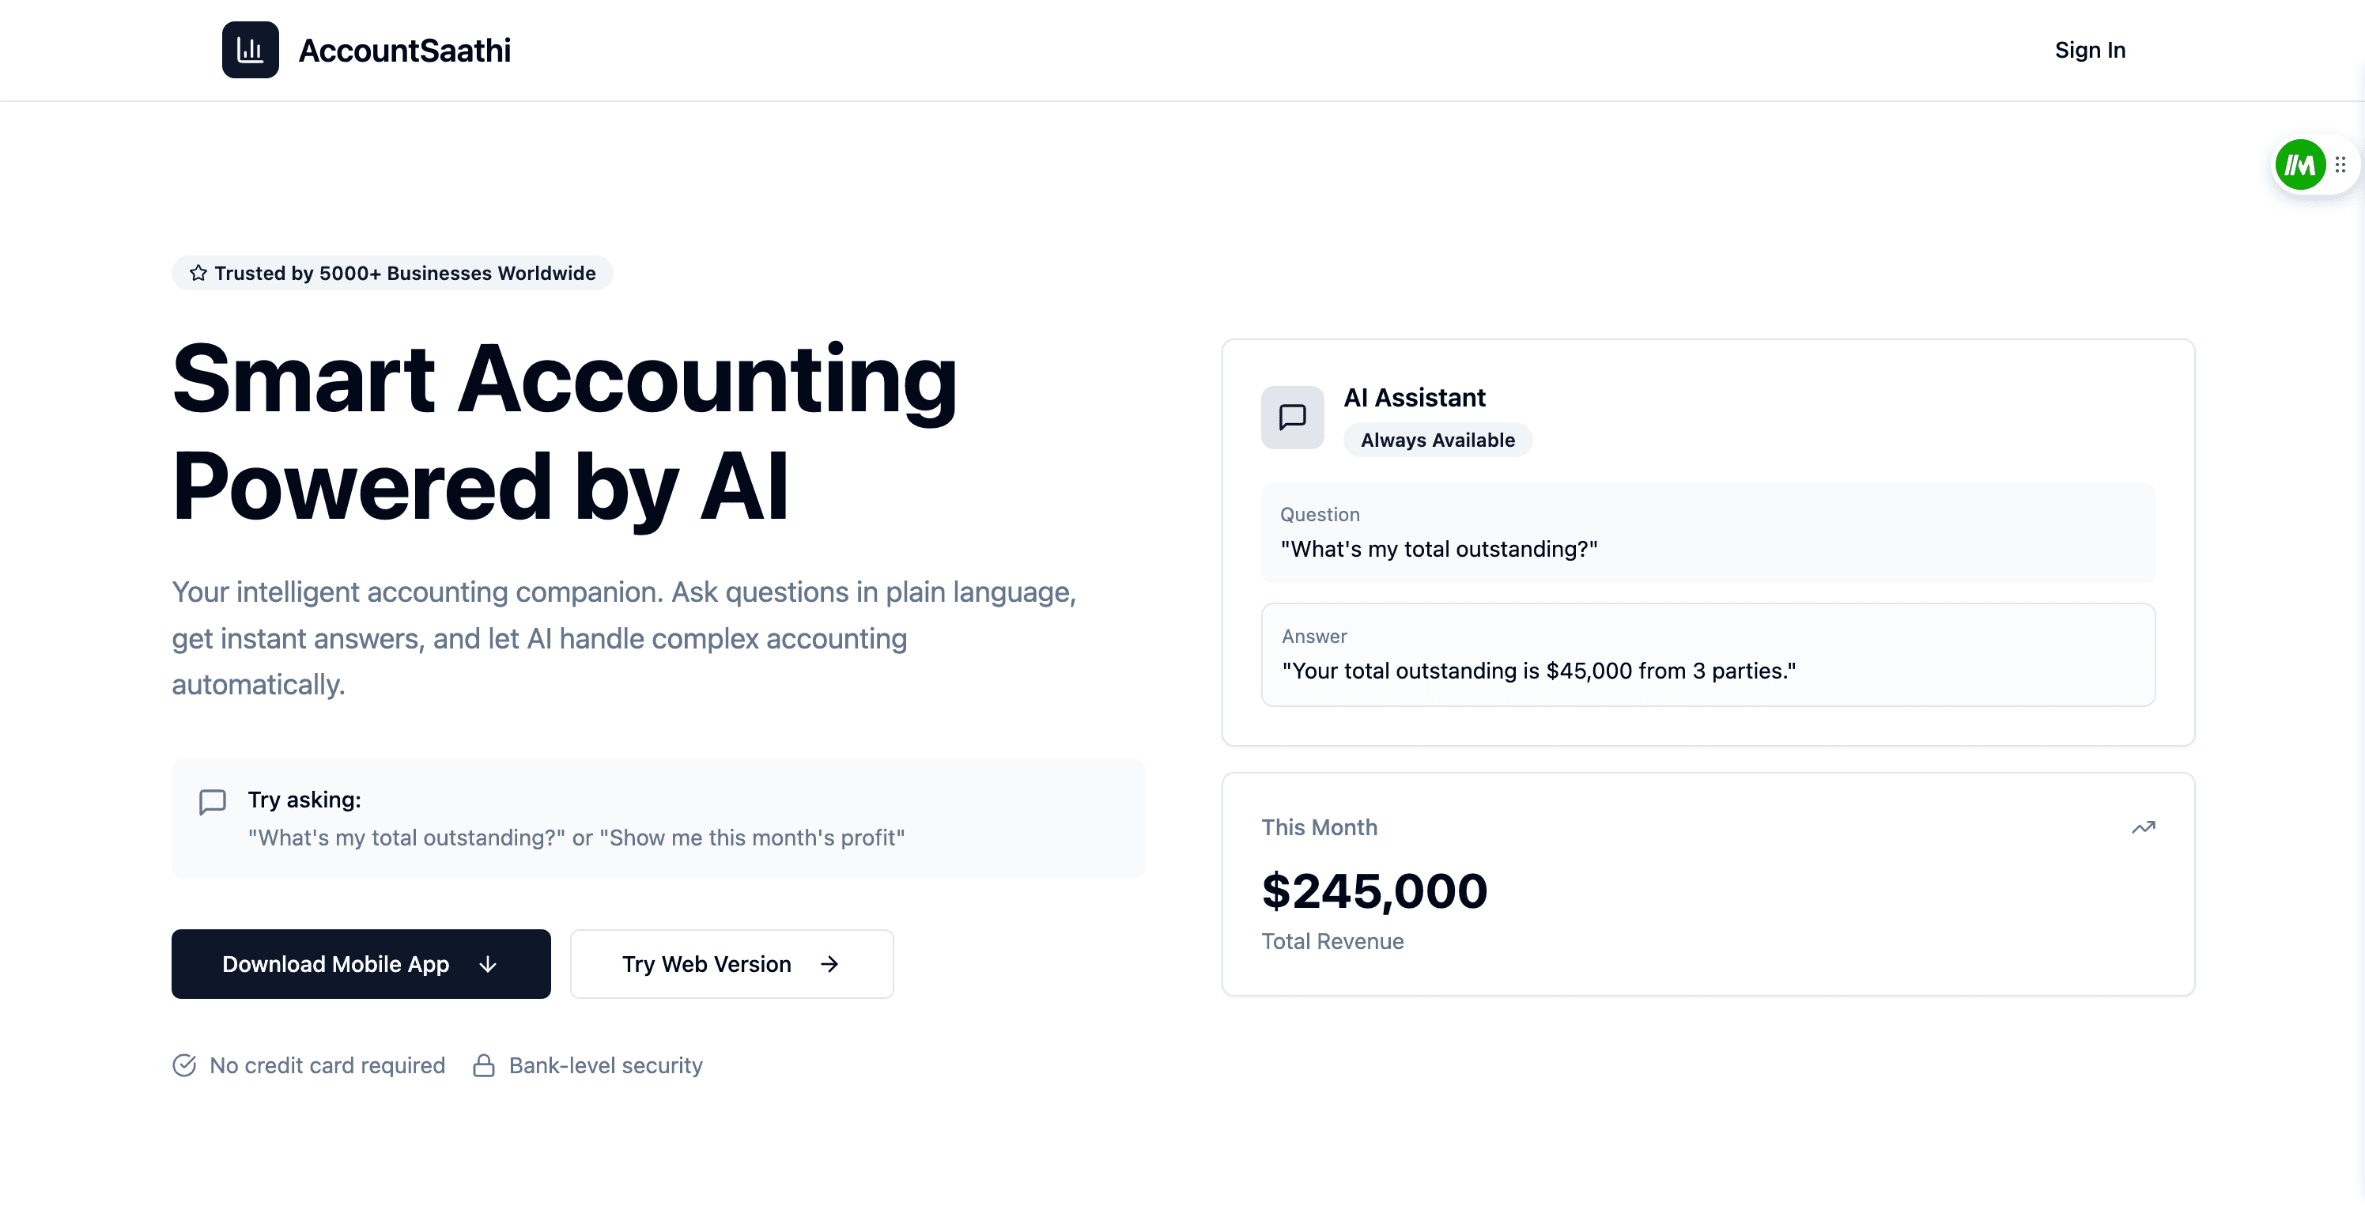Click the lock icon beside Bank-level security
Viewport: 2365px width, 1229px height.
pos(484,1065)
